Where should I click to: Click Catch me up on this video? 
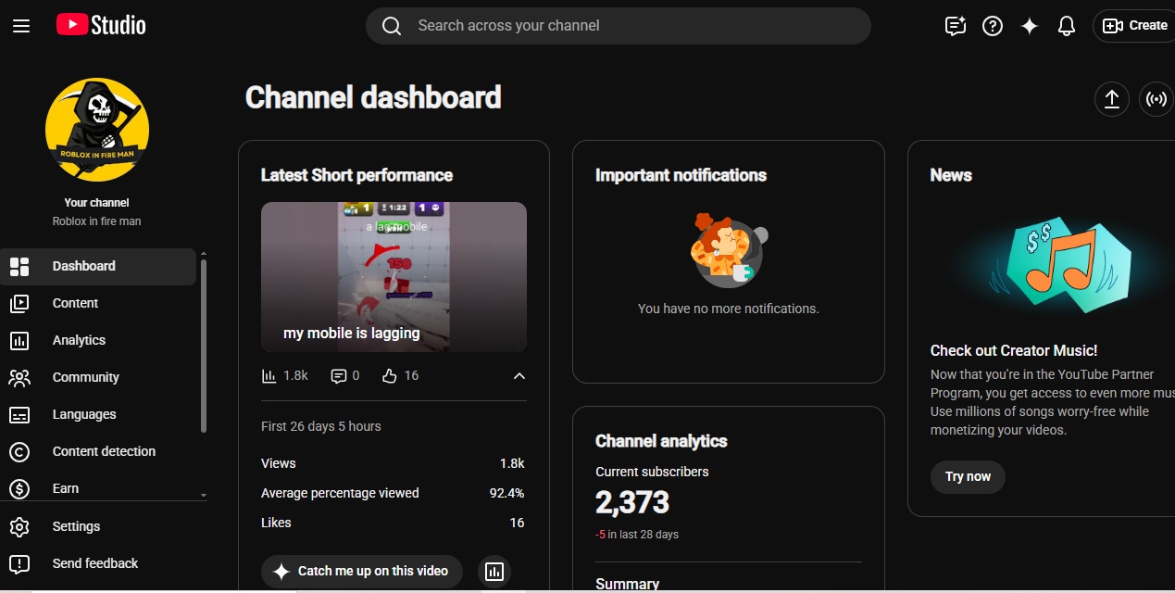click(x=360, y=571)
